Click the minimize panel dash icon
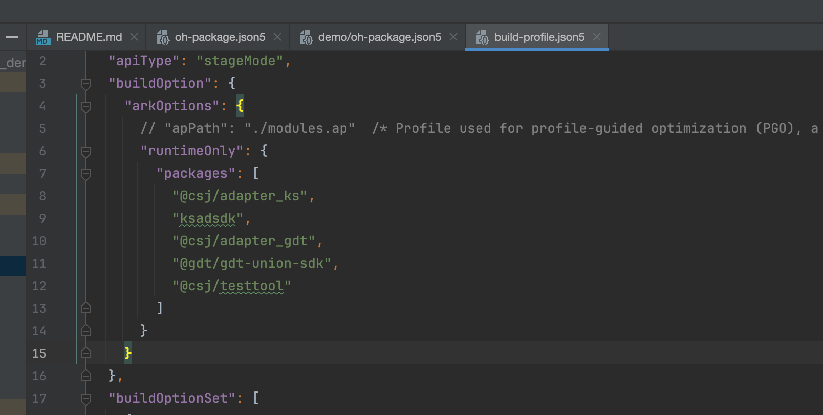 tap(12, 37)
